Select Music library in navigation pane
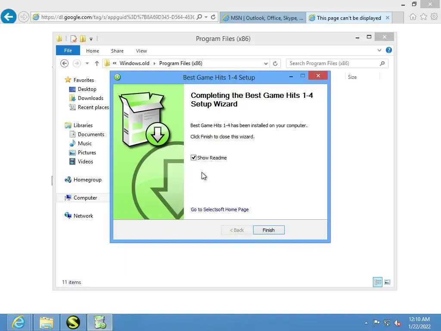441x331 pixels. coord(85,143)
